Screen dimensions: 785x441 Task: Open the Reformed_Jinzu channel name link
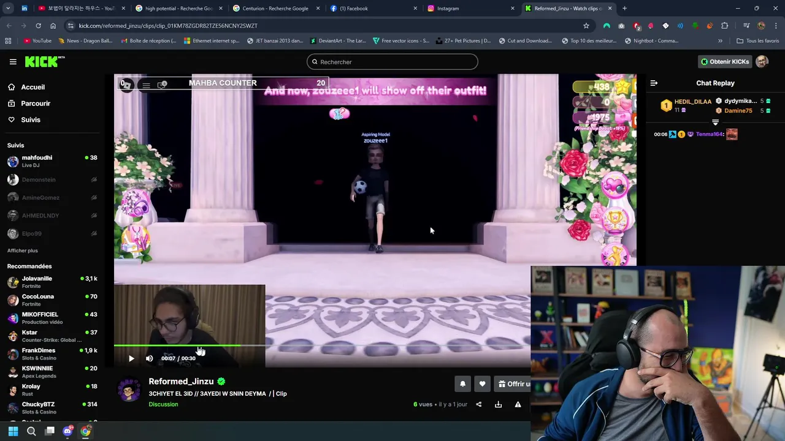point(181,381)
